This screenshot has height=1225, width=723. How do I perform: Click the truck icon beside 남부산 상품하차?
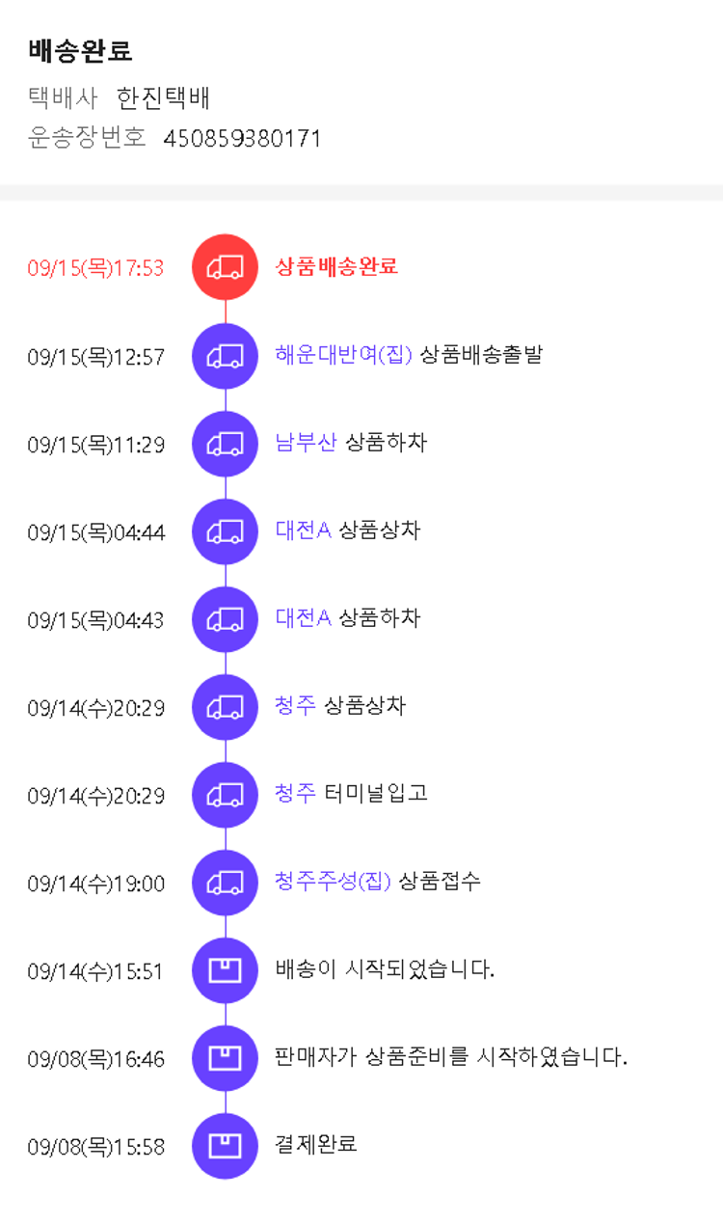pyautogui.click(x=225, y=444)
